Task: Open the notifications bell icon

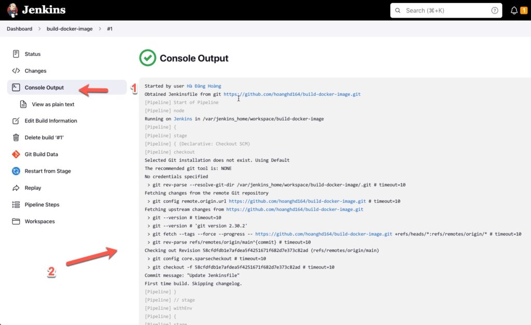Action: (514, 10)
